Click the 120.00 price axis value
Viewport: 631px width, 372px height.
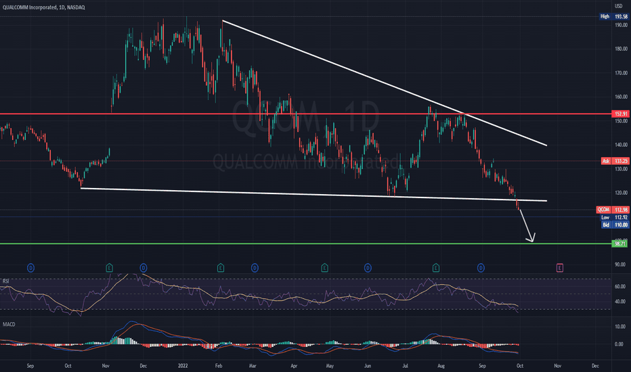point(621,193)
